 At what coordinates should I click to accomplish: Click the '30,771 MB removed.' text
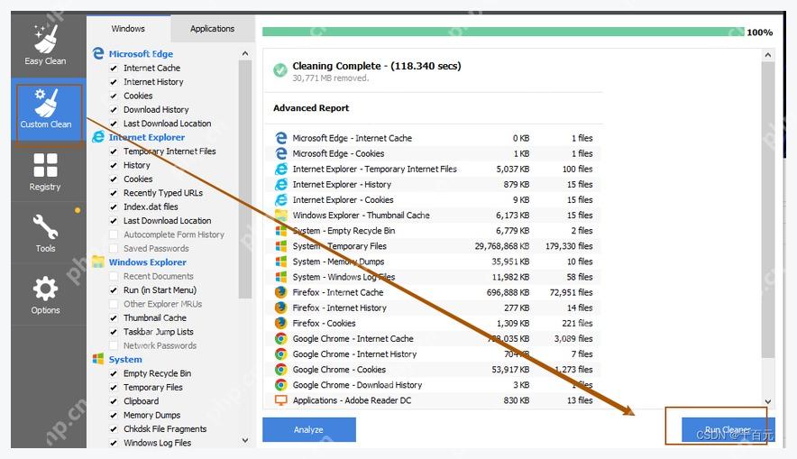(x=330, y=78)
